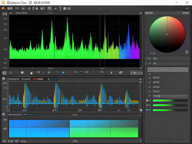Click the green level bar next to the blue cloud icon
192x144 pixels.
click(170, 110)
